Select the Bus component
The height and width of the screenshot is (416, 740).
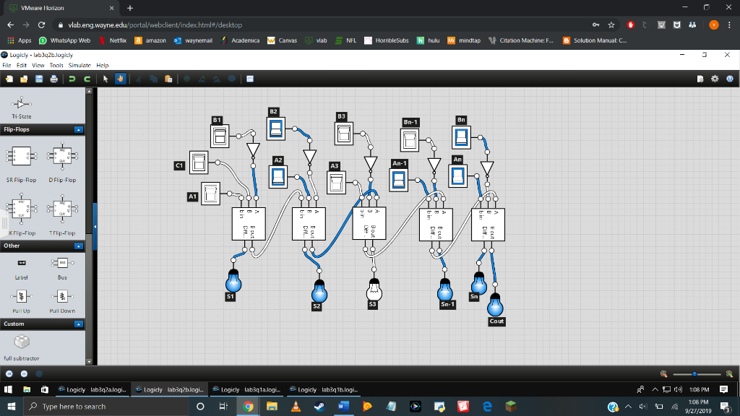pyautogui.click(x=62, y=263)
